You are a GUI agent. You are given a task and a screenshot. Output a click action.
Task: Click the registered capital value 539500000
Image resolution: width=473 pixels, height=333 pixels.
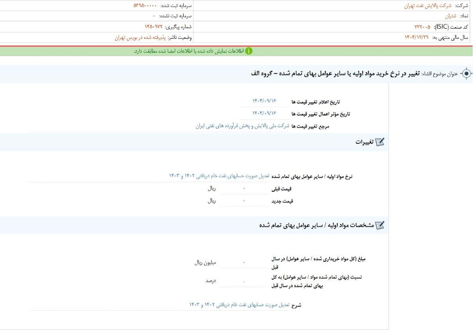click(x=145, y=6)
